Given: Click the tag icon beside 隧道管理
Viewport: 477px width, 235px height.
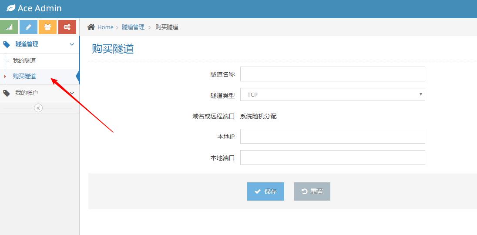Looking at the screenshot, I should pyautogui.click(x=7, y=44).
